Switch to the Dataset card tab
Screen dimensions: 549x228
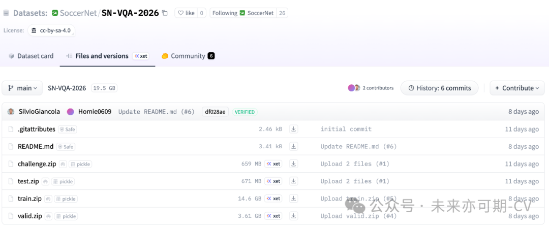coord(31,56)
